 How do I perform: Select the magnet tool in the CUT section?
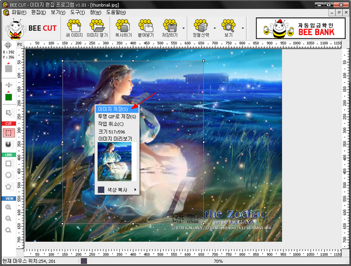tap(9, 145)
